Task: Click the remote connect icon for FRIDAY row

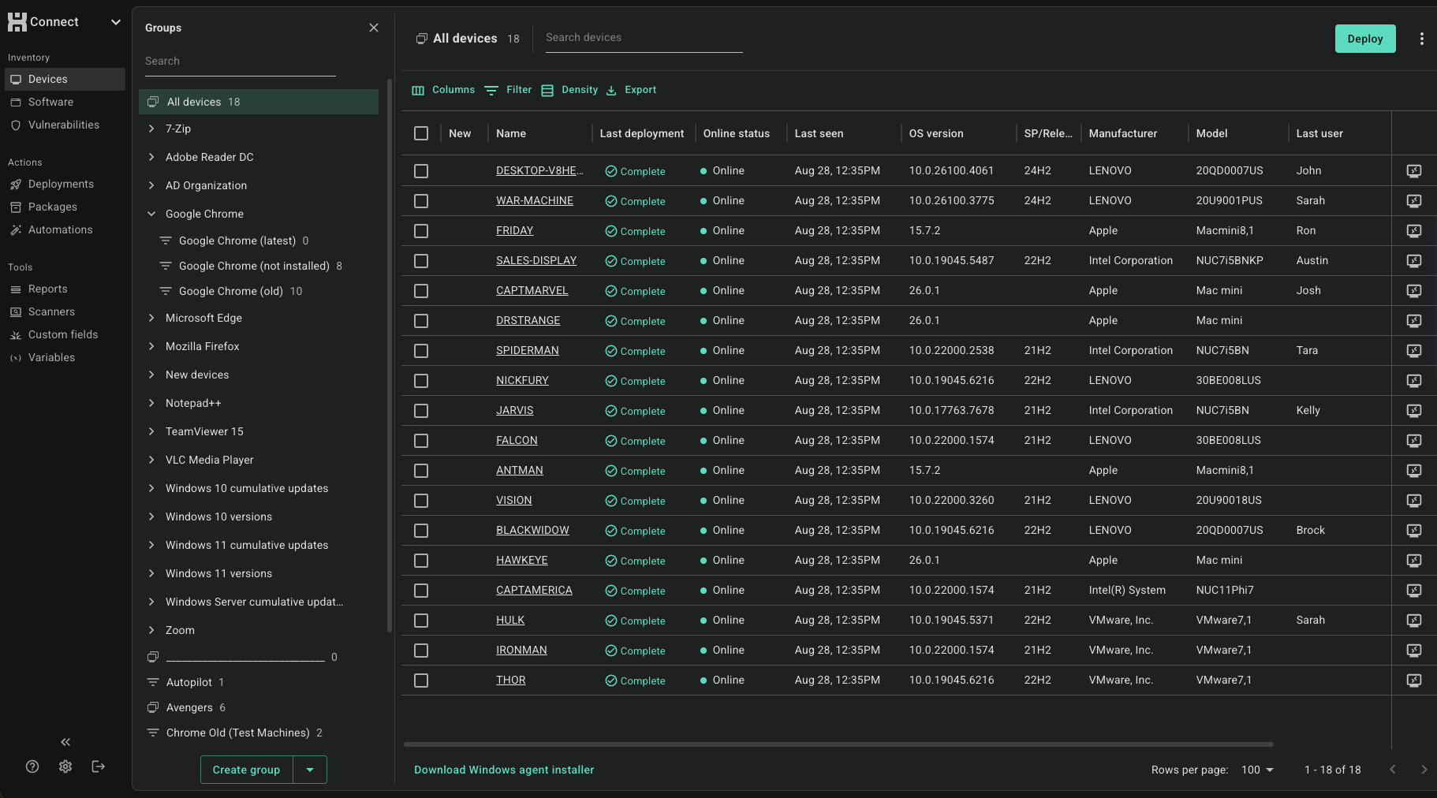Action: click(1413, 231)
